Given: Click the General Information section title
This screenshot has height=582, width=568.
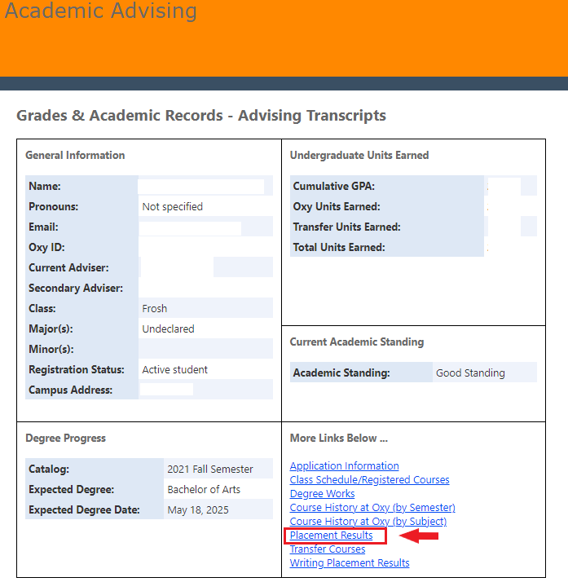Looking at the screenshot, I should pos(75,155).
